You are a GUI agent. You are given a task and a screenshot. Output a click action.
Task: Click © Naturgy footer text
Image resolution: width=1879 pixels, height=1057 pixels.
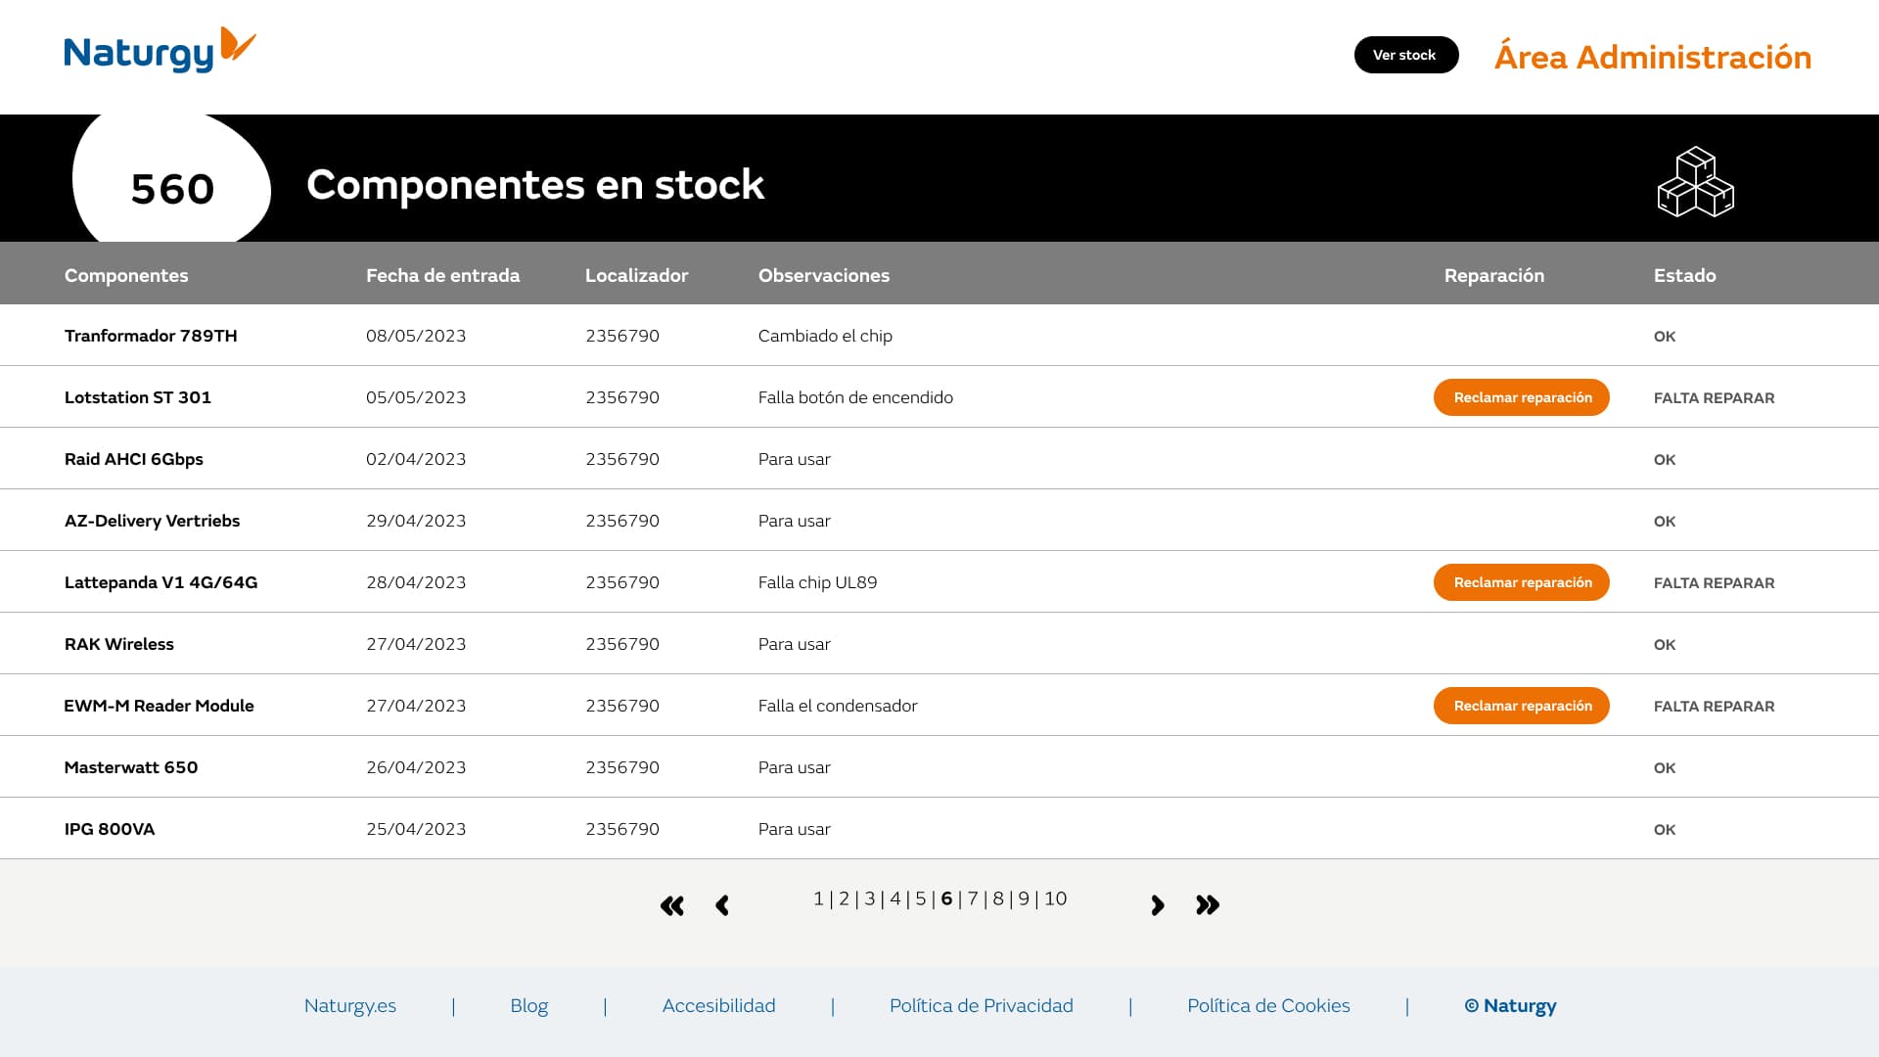pyautogui.click(x=1510, y=1006)
